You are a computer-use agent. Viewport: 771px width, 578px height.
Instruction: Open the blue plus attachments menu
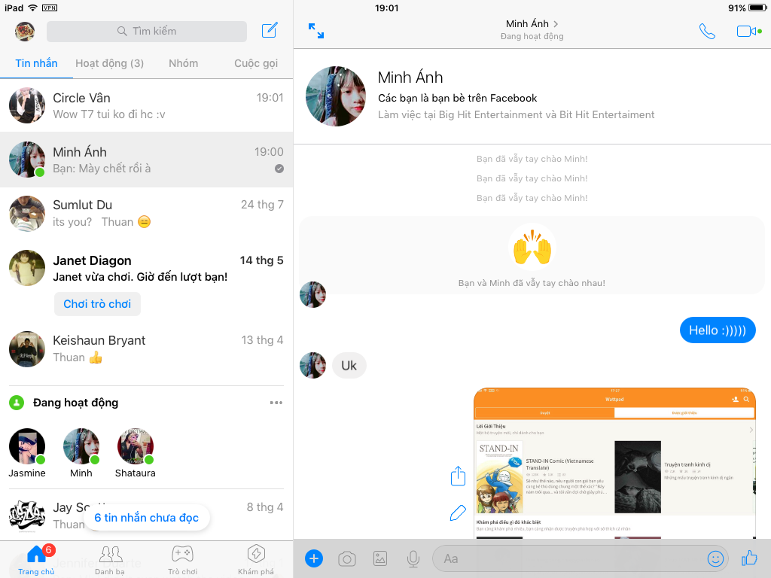(314, 558)
